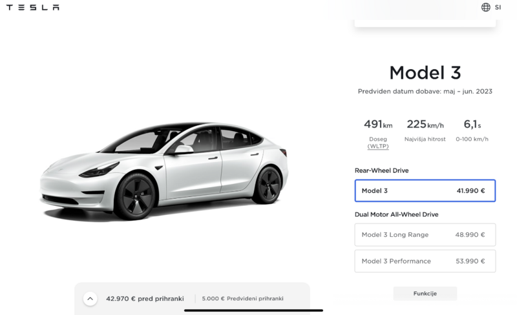Click the 6,1 s acceleration stat

pos(472,125)
